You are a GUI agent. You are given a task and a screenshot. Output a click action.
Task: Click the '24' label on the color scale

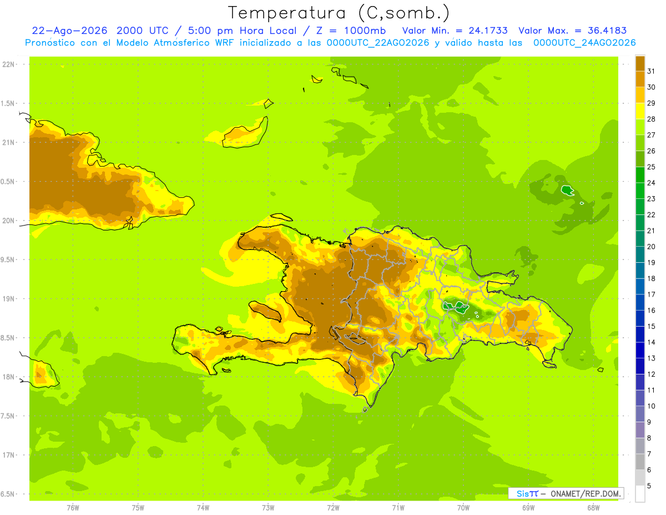[651, 183]
